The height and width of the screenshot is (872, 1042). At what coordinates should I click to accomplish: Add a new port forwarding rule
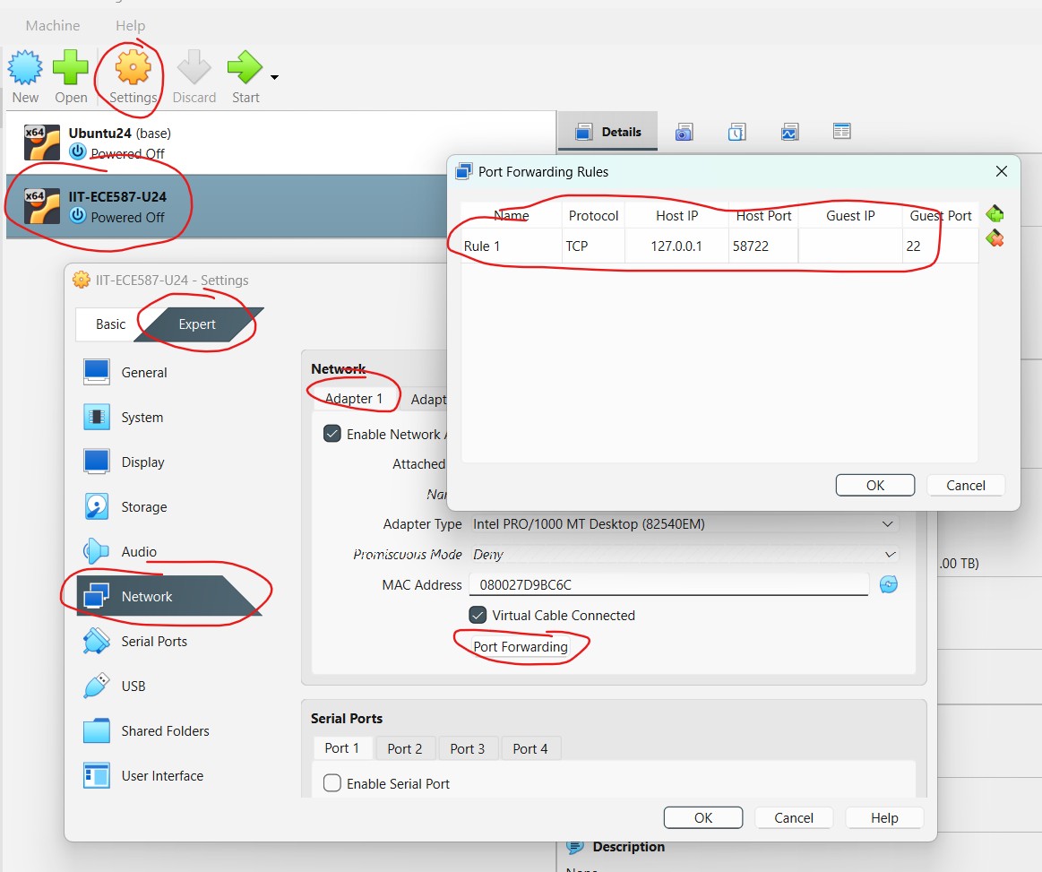(995, 214)
